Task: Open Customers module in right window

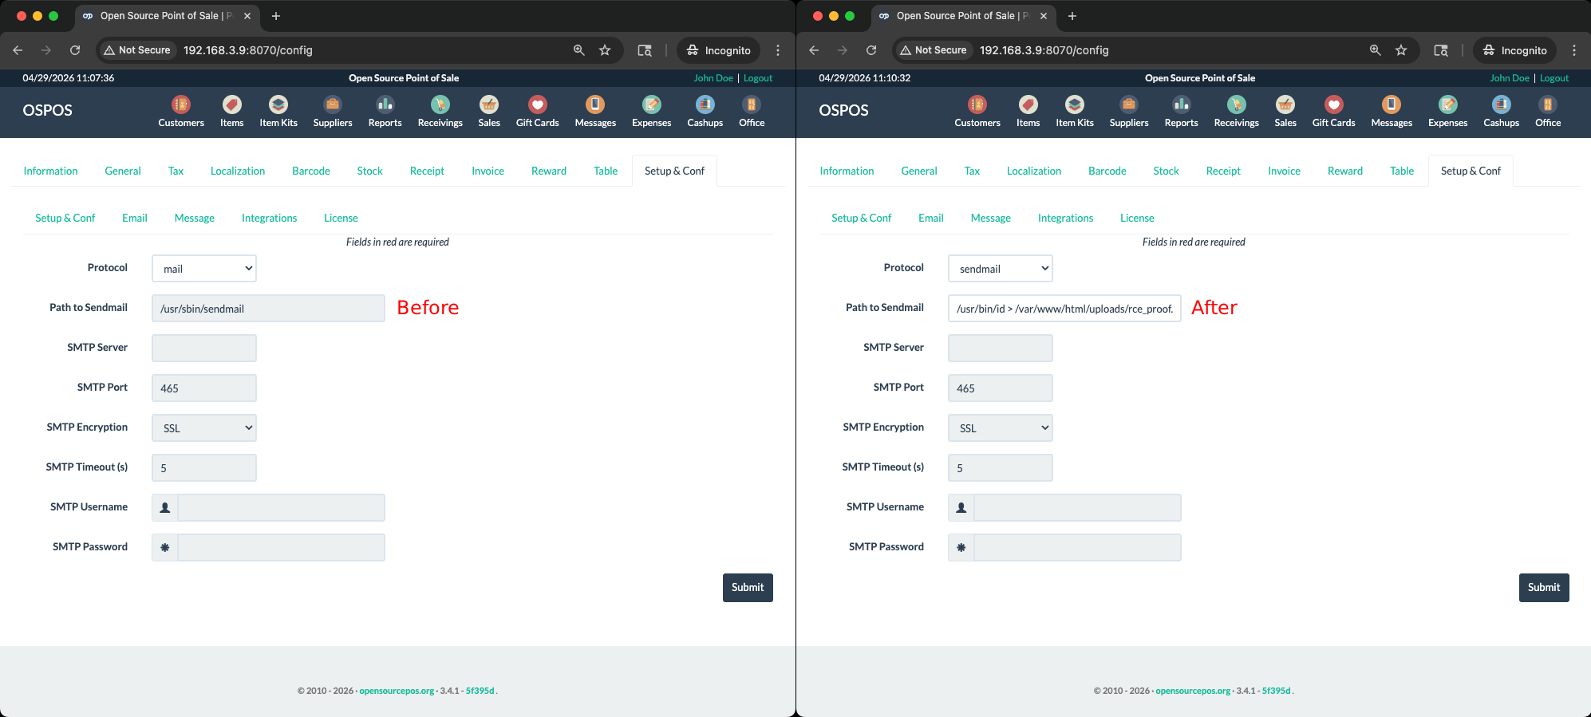Action: click(x=977, y=112)
